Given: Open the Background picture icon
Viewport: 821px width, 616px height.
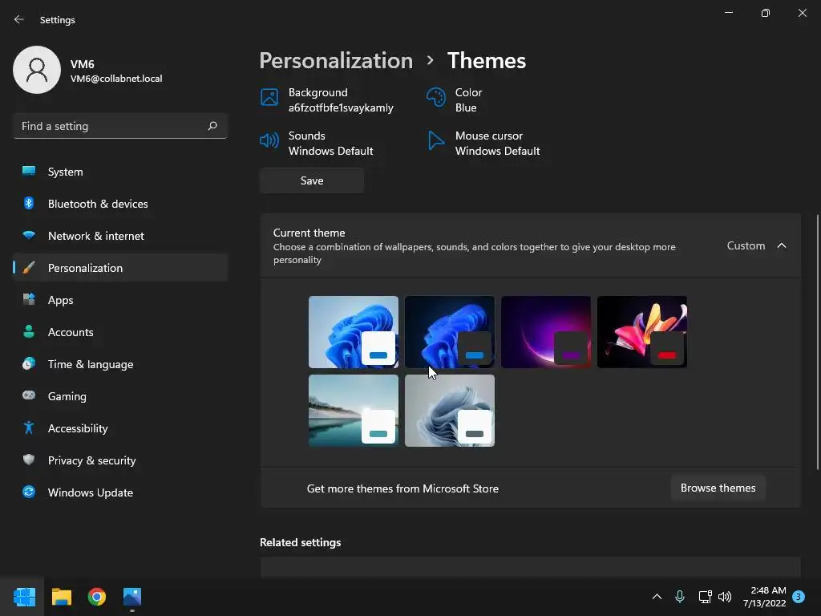Looking at the screenshot, I should pos(269,97).
